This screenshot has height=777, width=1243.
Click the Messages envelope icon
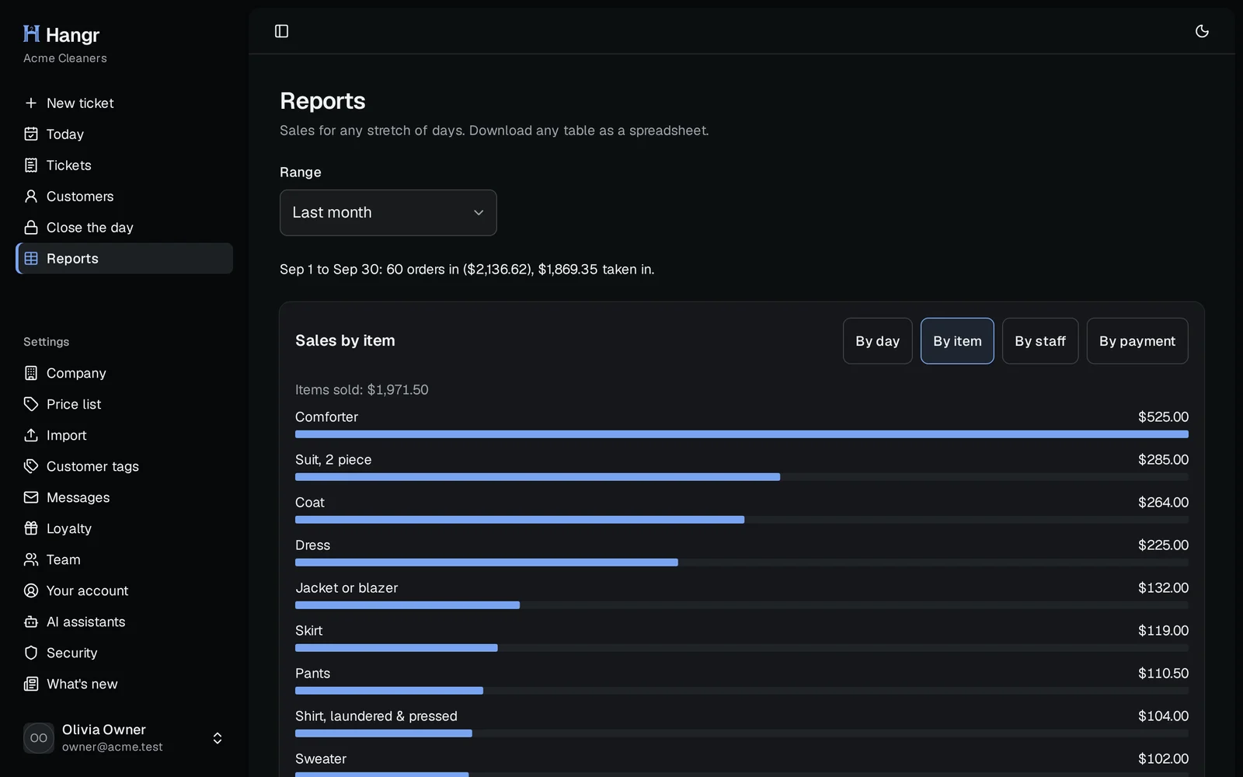[x=31, y=497]
